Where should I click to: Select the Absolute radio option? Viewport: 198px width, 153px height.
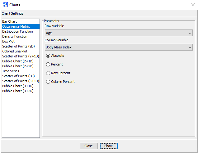(x=48, y=56)
